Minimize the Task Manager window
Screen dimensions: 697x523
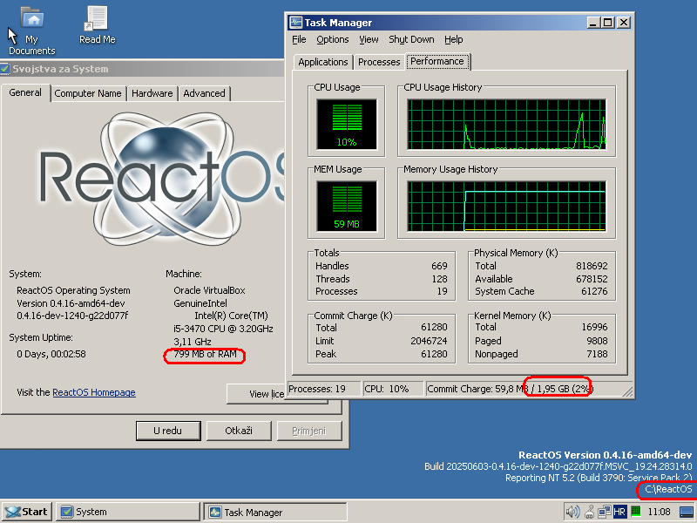592,23
